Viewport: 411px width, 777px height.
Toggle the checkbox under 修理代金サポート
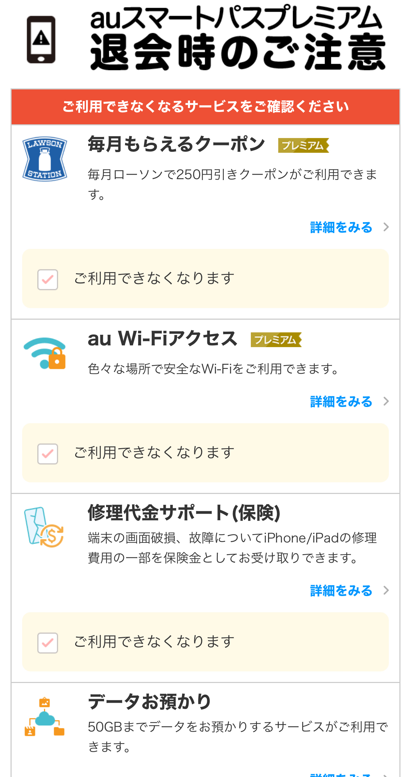48,643
